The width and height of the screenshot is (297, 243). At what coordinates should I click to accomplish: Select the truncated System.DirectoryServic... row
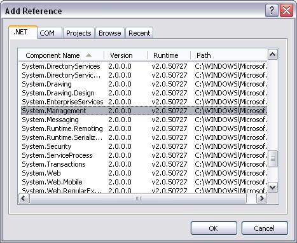pyautogui.click(x=144, y=75)
